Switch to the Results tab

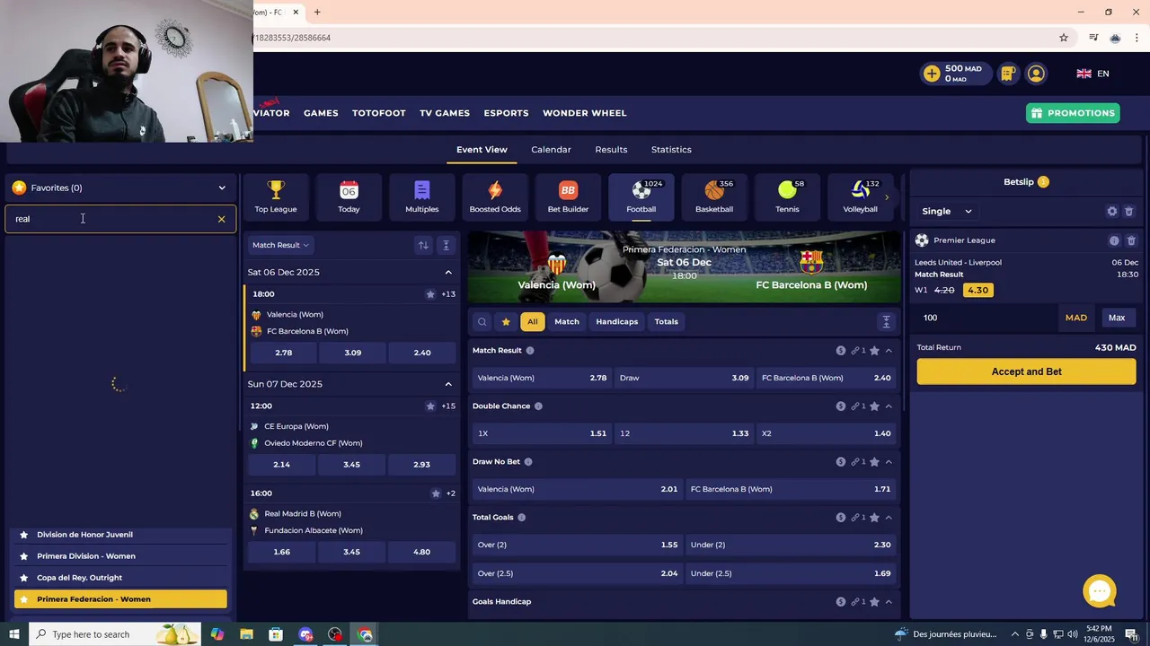[x=611, y=150]
